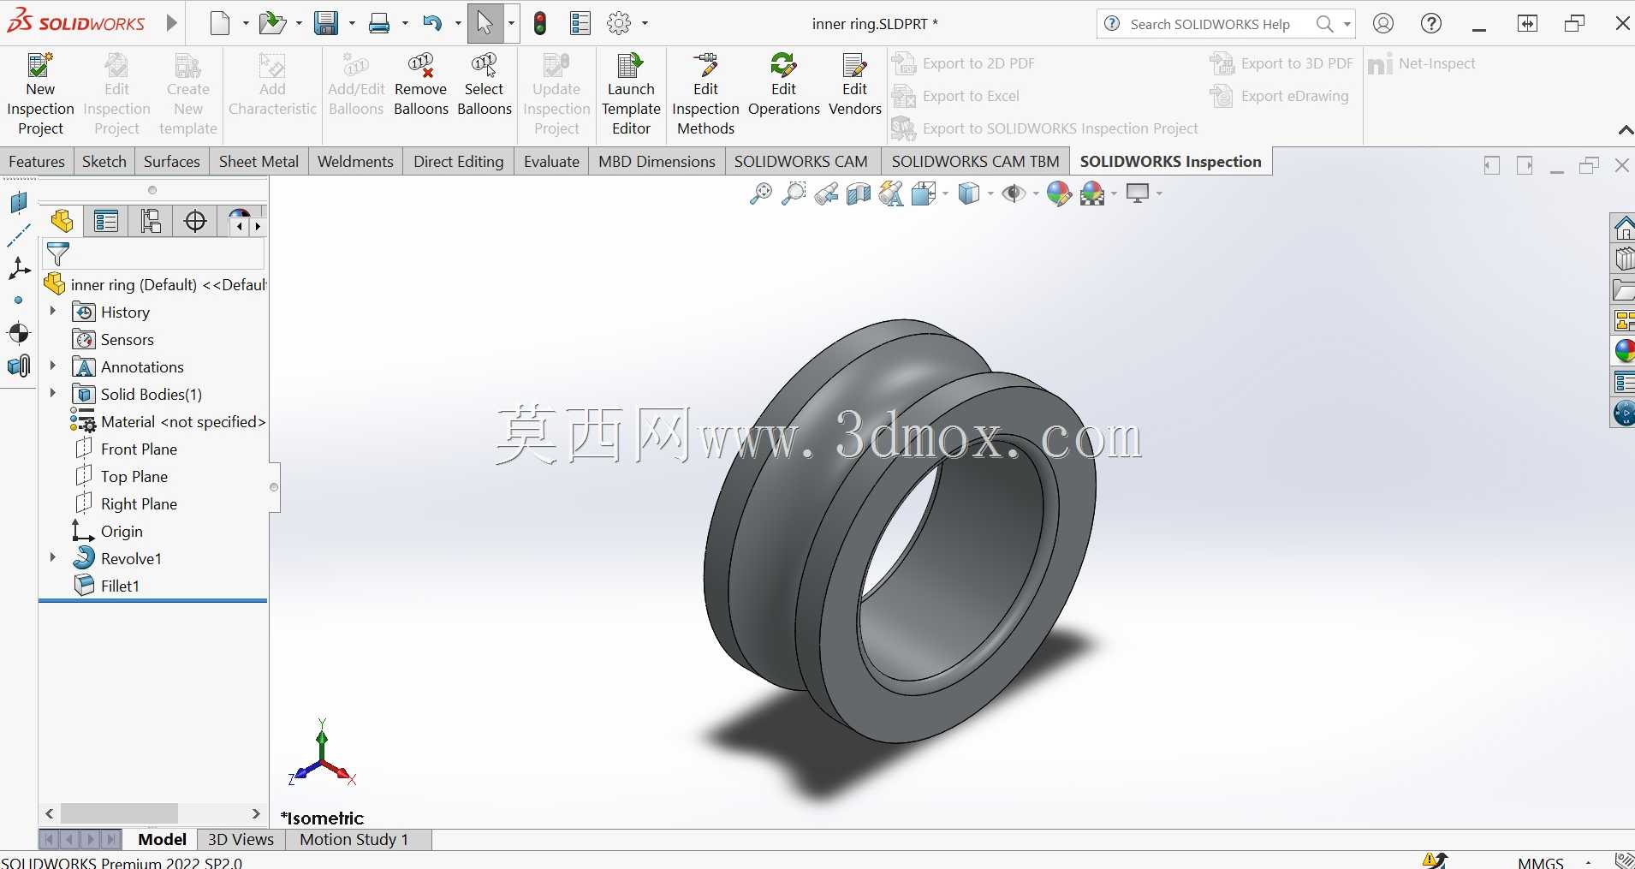Open Edit Vendors

[854, 85]
